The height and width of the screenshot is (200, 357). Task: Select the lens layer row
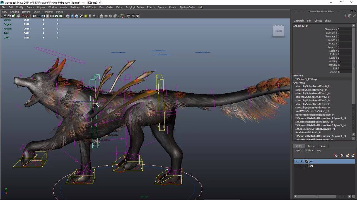point(324,166)
